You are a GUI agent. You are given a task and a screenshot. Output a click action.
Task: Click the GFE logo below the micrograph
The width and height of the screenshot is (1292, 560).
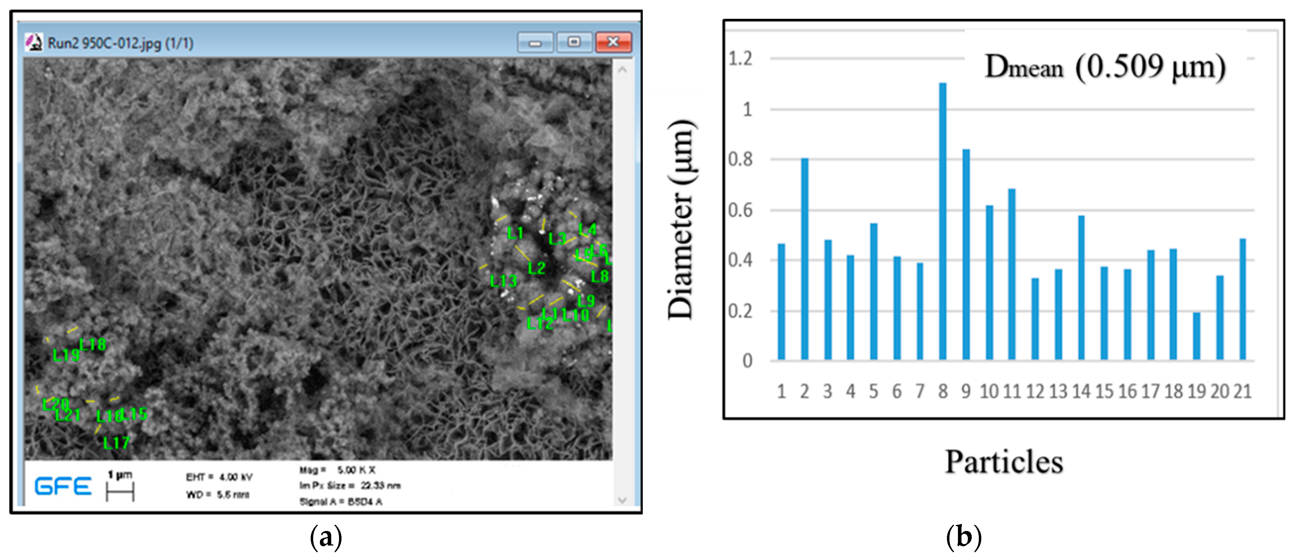pos(63,486)
